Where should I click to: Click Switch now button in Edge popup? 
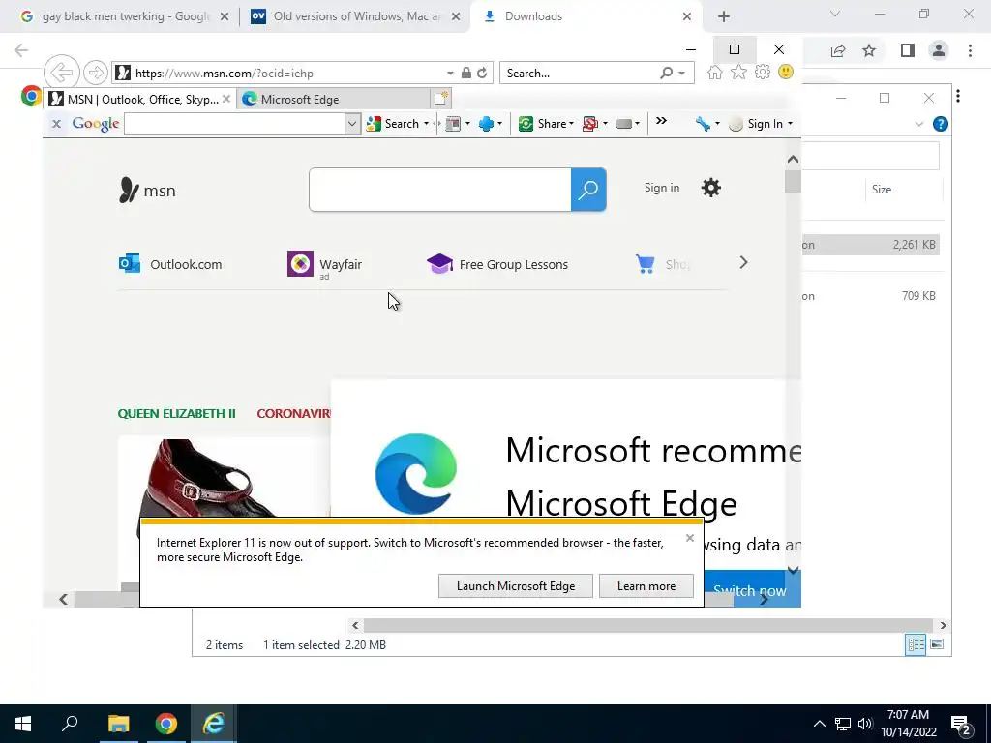click(750, 591)
